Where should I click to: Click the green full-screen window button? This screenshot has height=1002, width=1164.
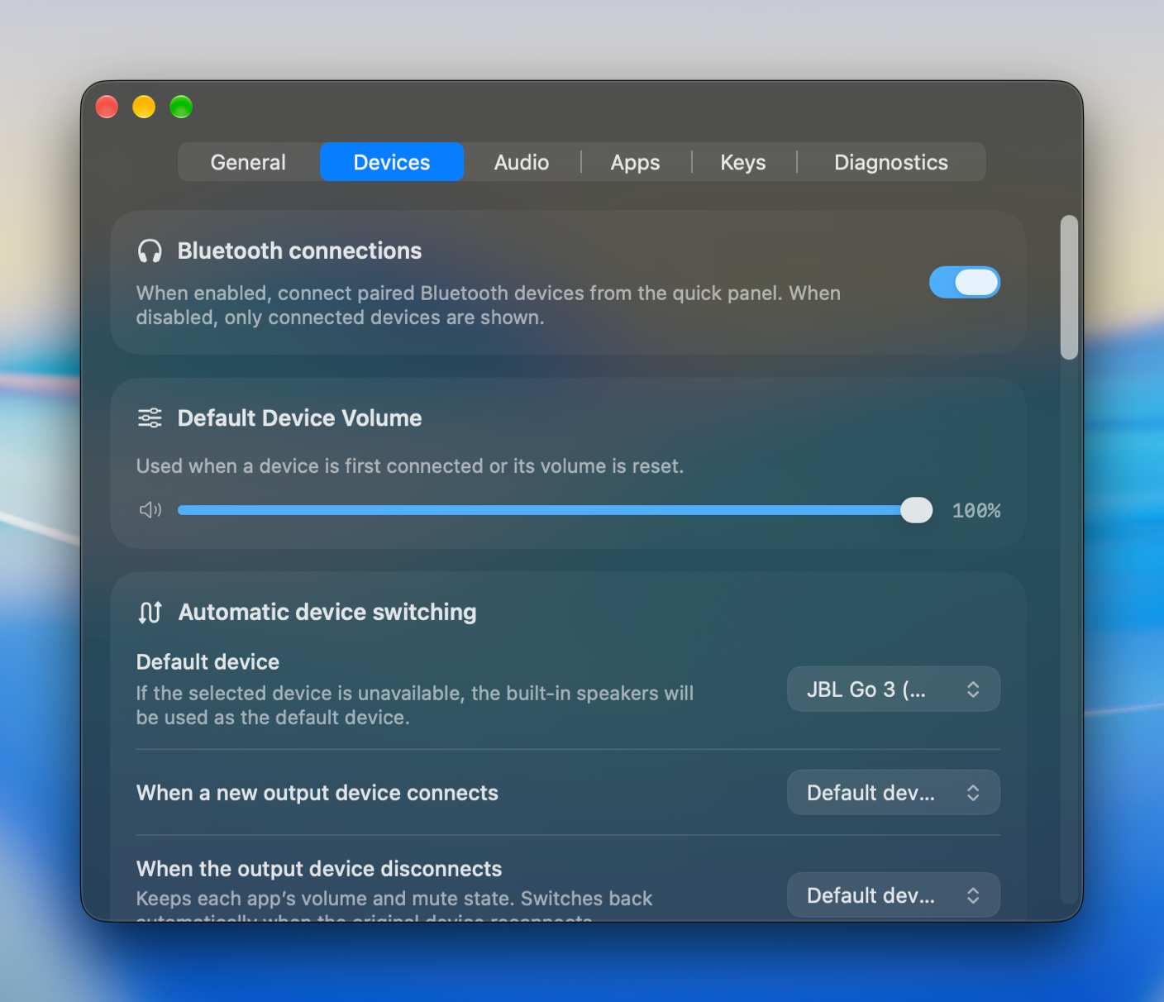181,107
